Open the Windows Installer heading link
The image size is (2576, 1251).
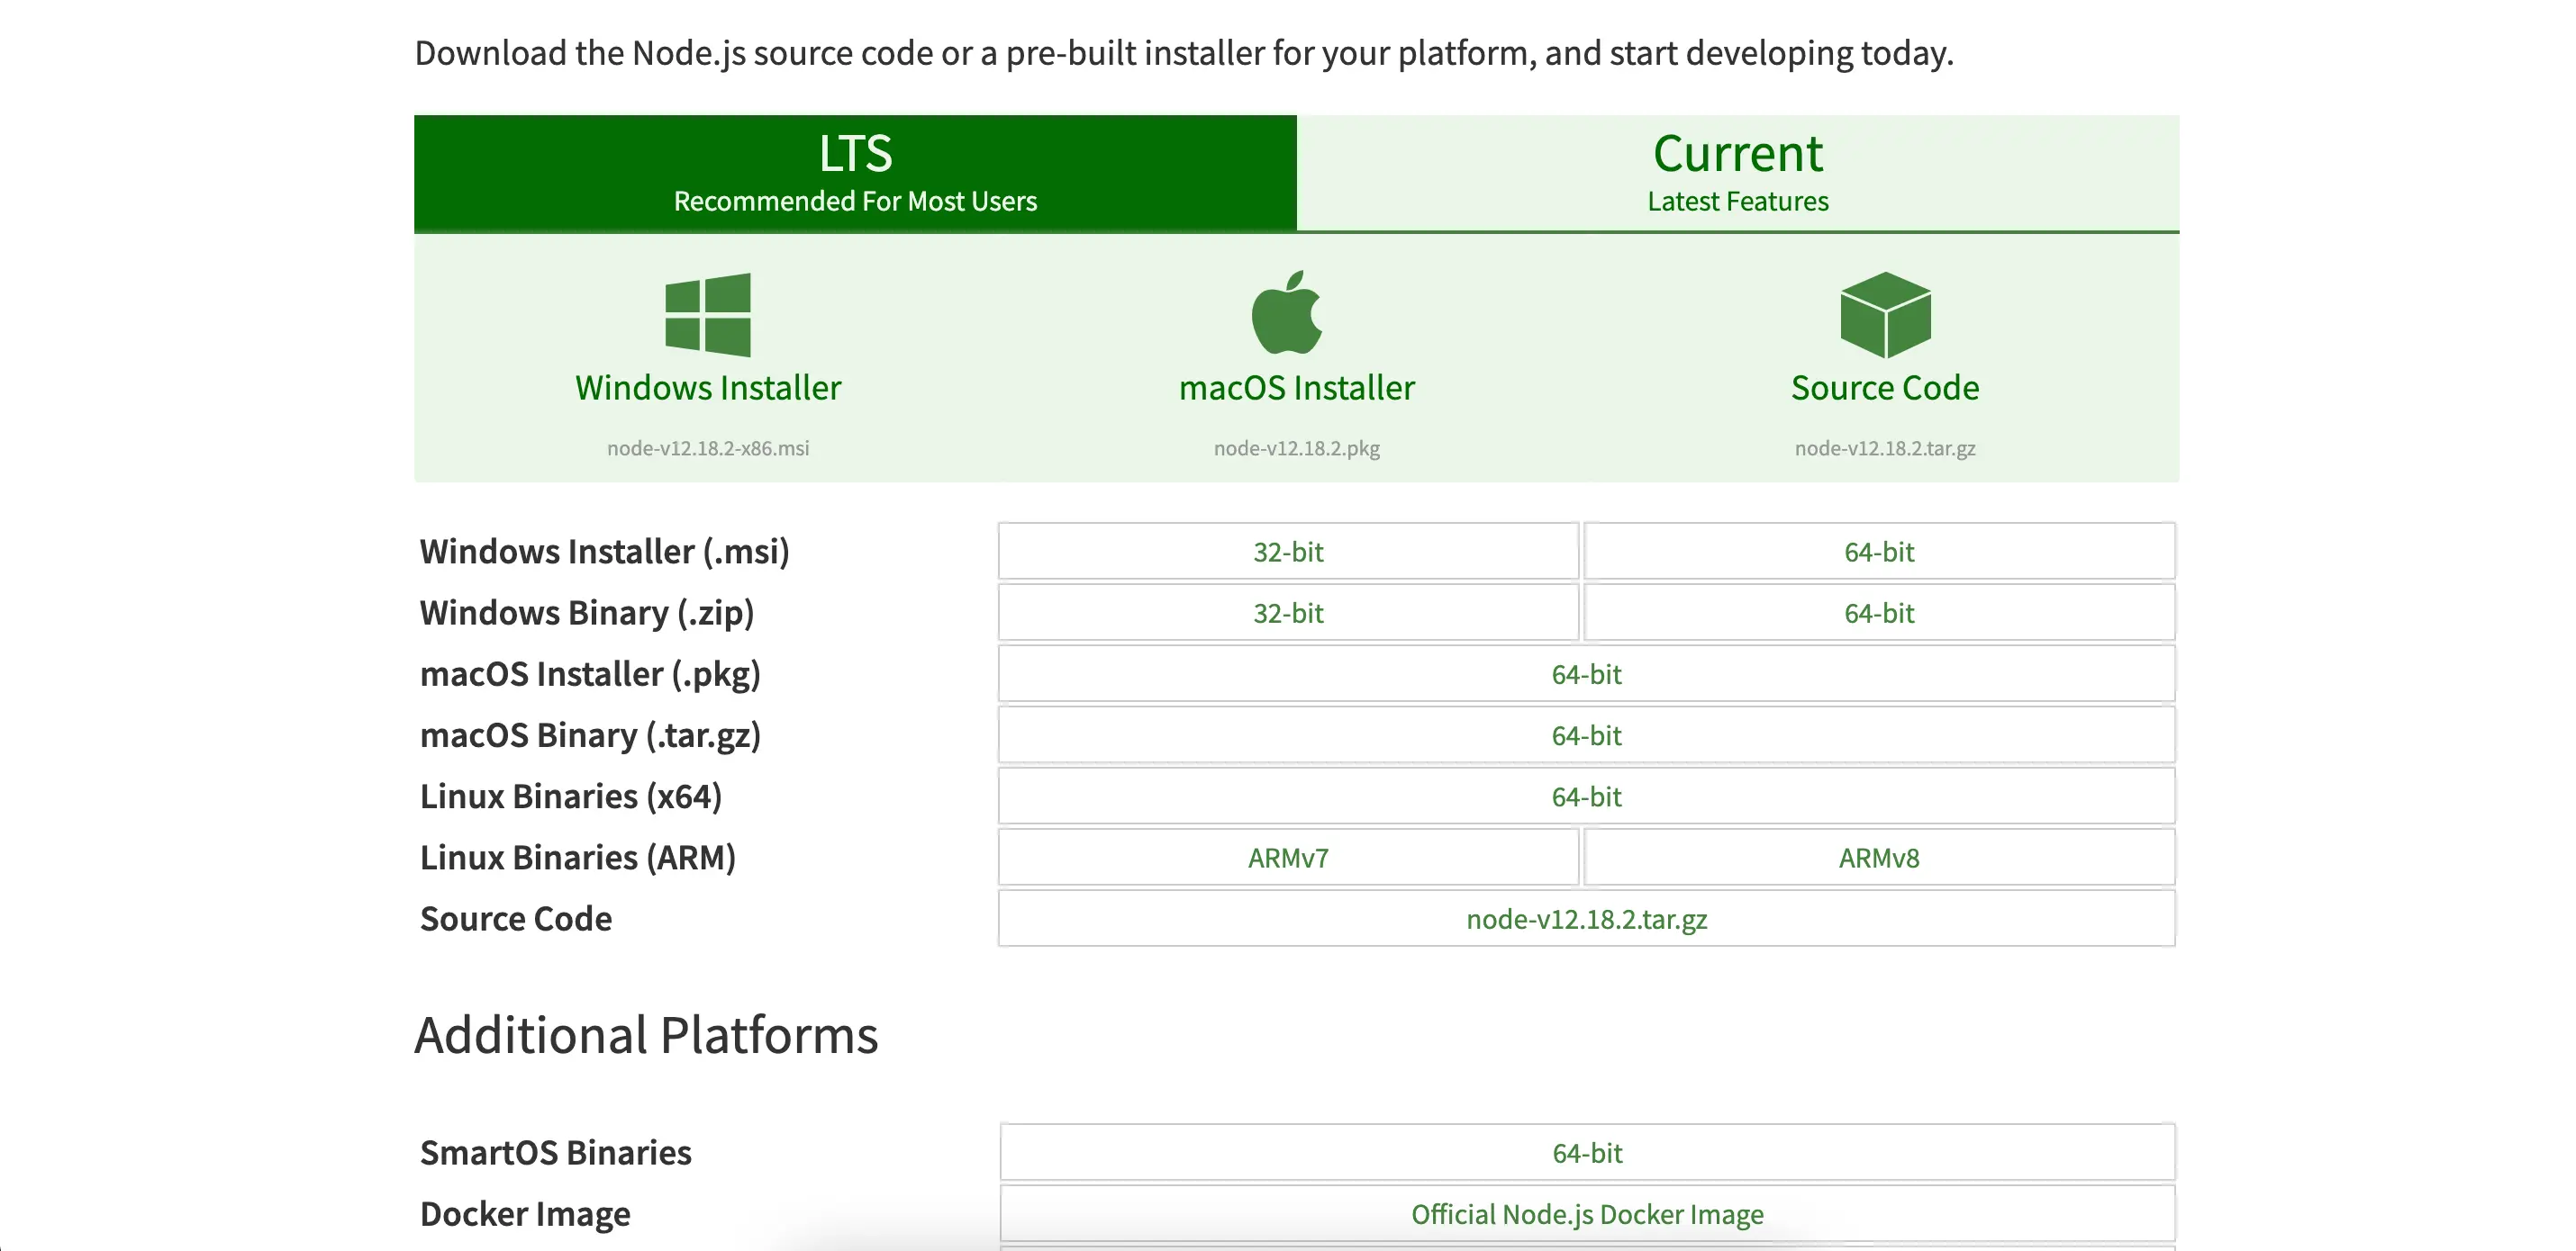(708, 388)
